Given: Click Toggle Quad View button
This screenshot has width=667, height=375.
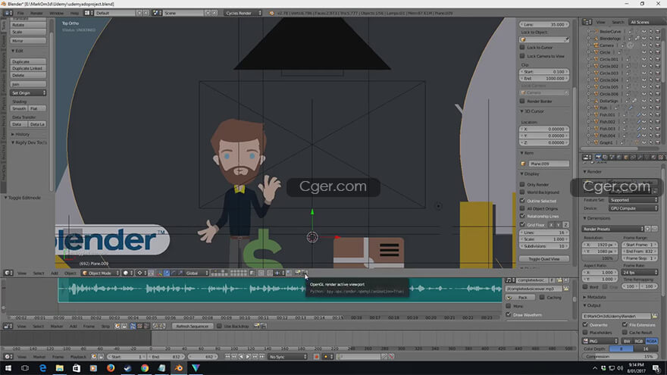Looking at the screenshot, I should pyautogui.click(x=544, y=259).
